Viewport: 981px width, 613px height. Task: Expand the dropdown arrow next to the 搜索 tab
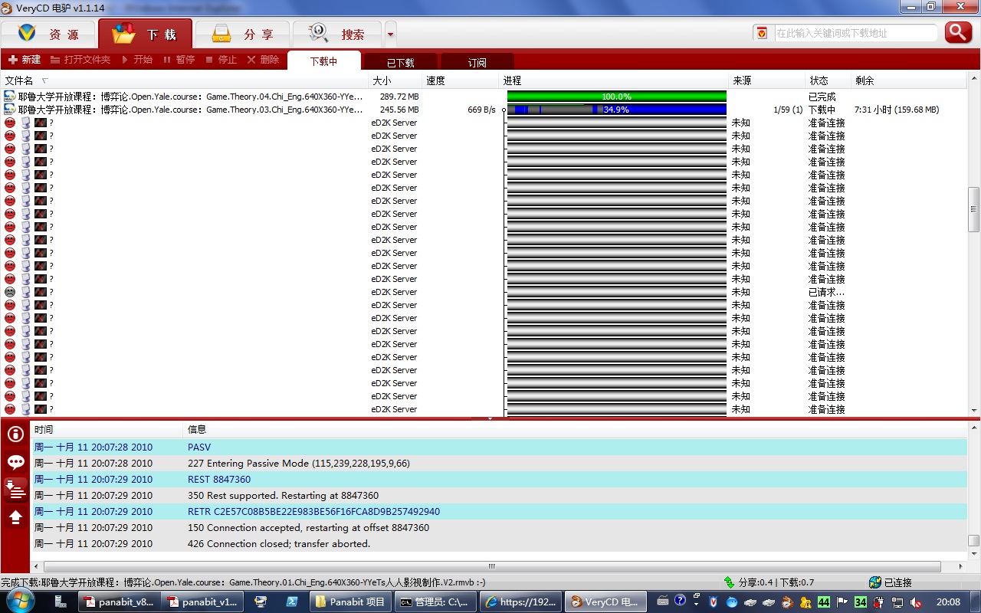[390, 34]
